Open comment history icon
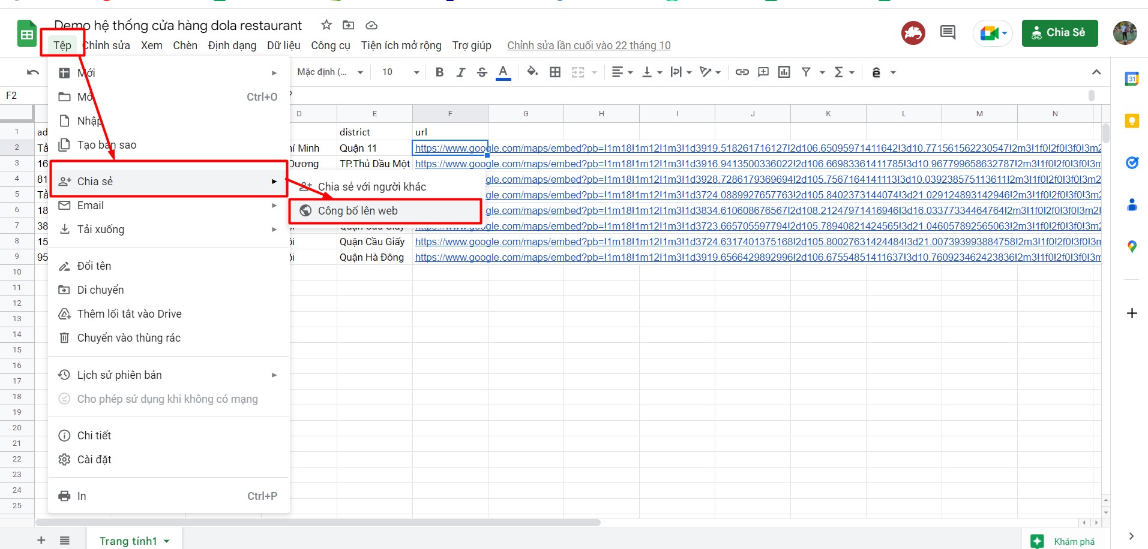 click(948, 32)
